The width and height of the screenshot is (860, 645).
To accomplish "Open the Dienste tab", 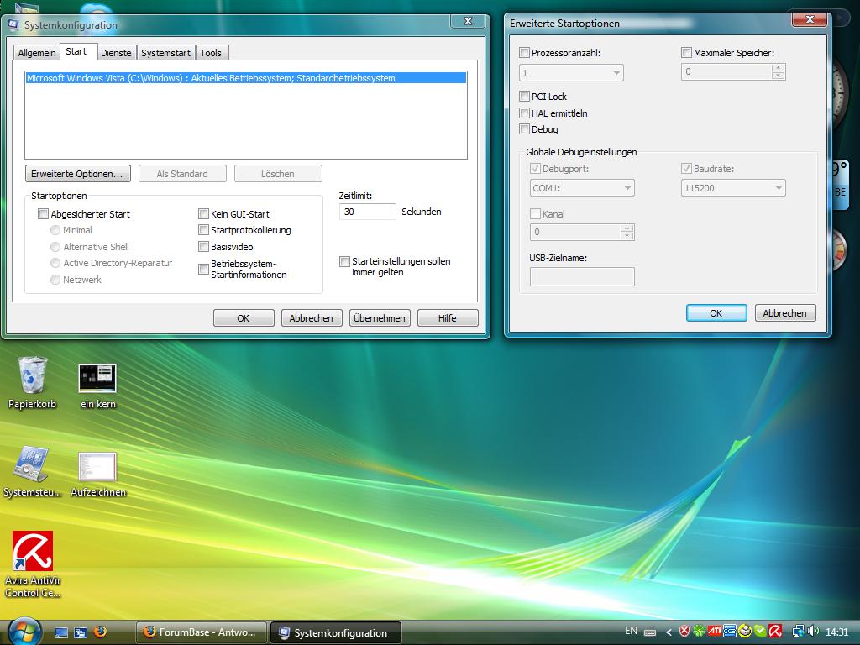I will [x=116, y=53].
